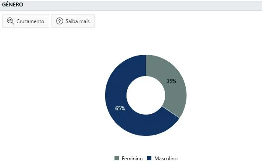Screen dimensions: 262x168
Task: Click the 65% data label
Action: 120,109
